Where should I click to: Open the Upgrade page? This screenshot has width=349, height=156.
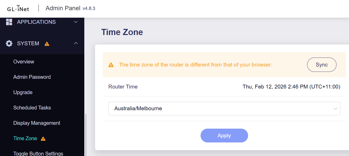click(x=23, y=92)
